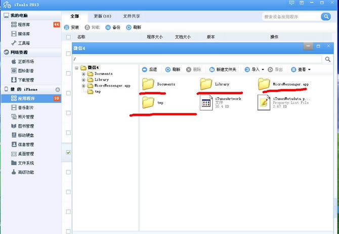Expand the Documents tree node
The width and height of the screenshot is (339, 234).
pos(83,74)
